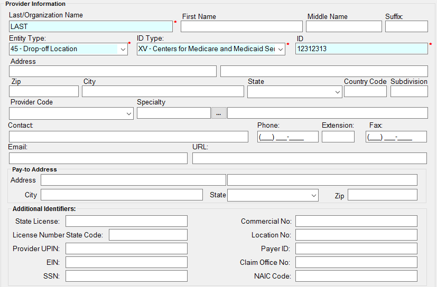This screenshot has width=437, height=287.
Task: Focus the Contact field
Action: coord(128,137)
